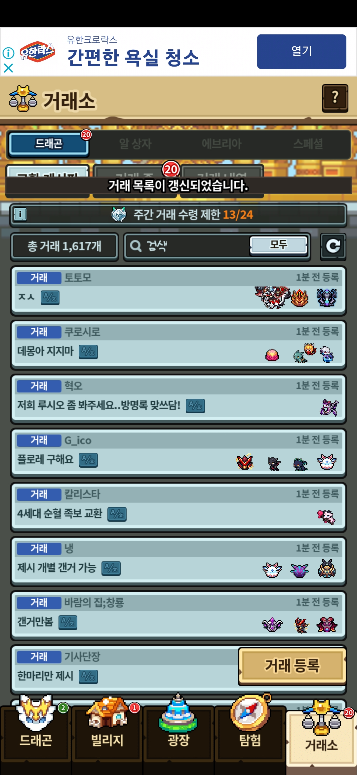Refresh the trade list
This screenshot has width=357, height=775.
(x=333, y=246)
